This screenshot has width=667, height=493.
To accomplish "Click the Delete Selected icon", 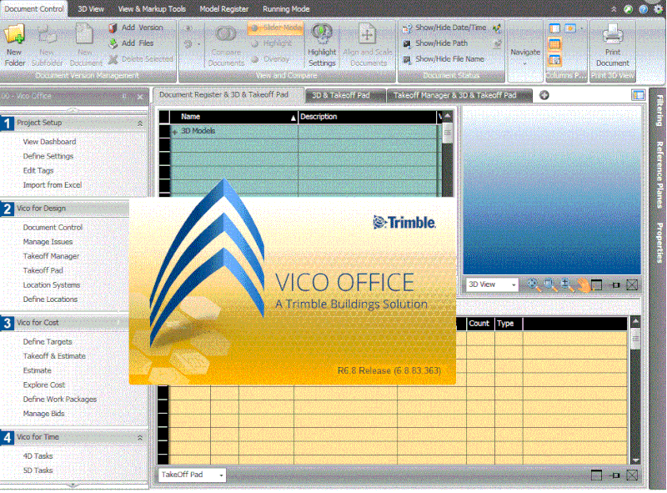I will tap(113, 59).
